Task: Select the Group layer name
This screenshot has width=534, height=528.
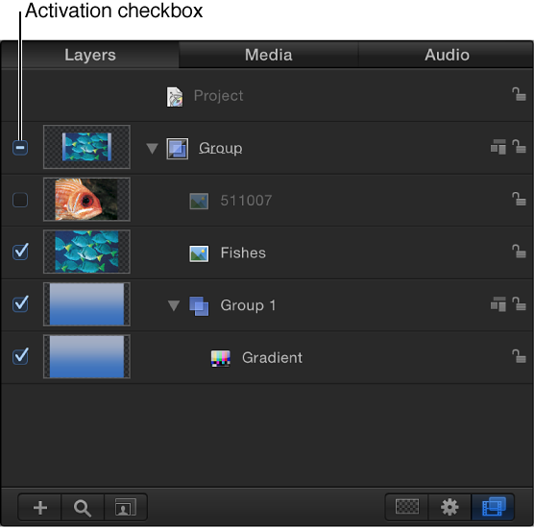Action: 220,149
